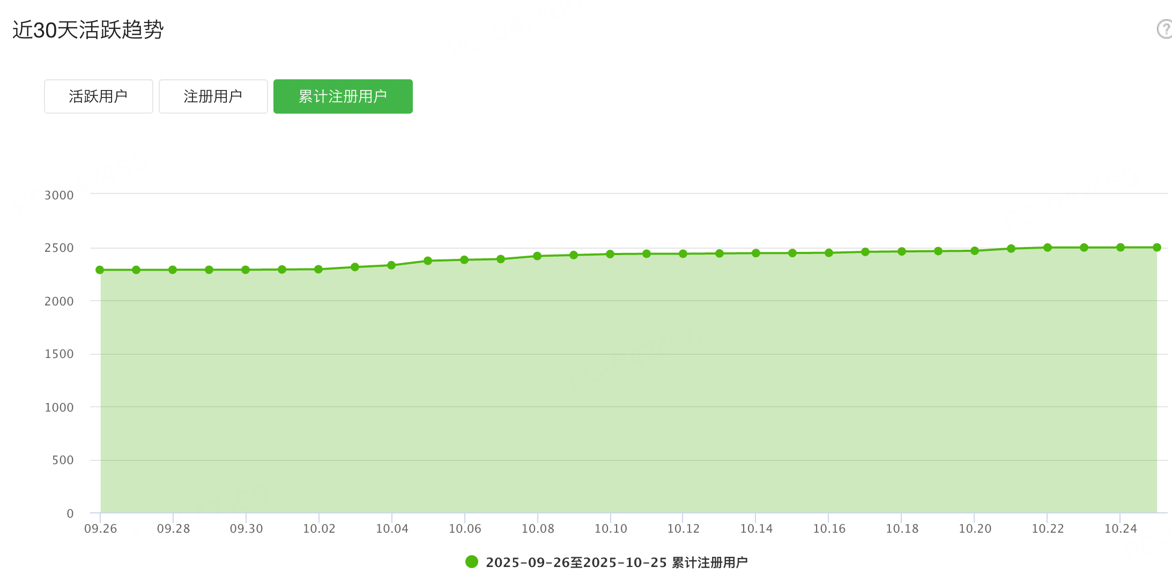
Task: Click the 3000 y-axis label
Action: coord(59,195)
